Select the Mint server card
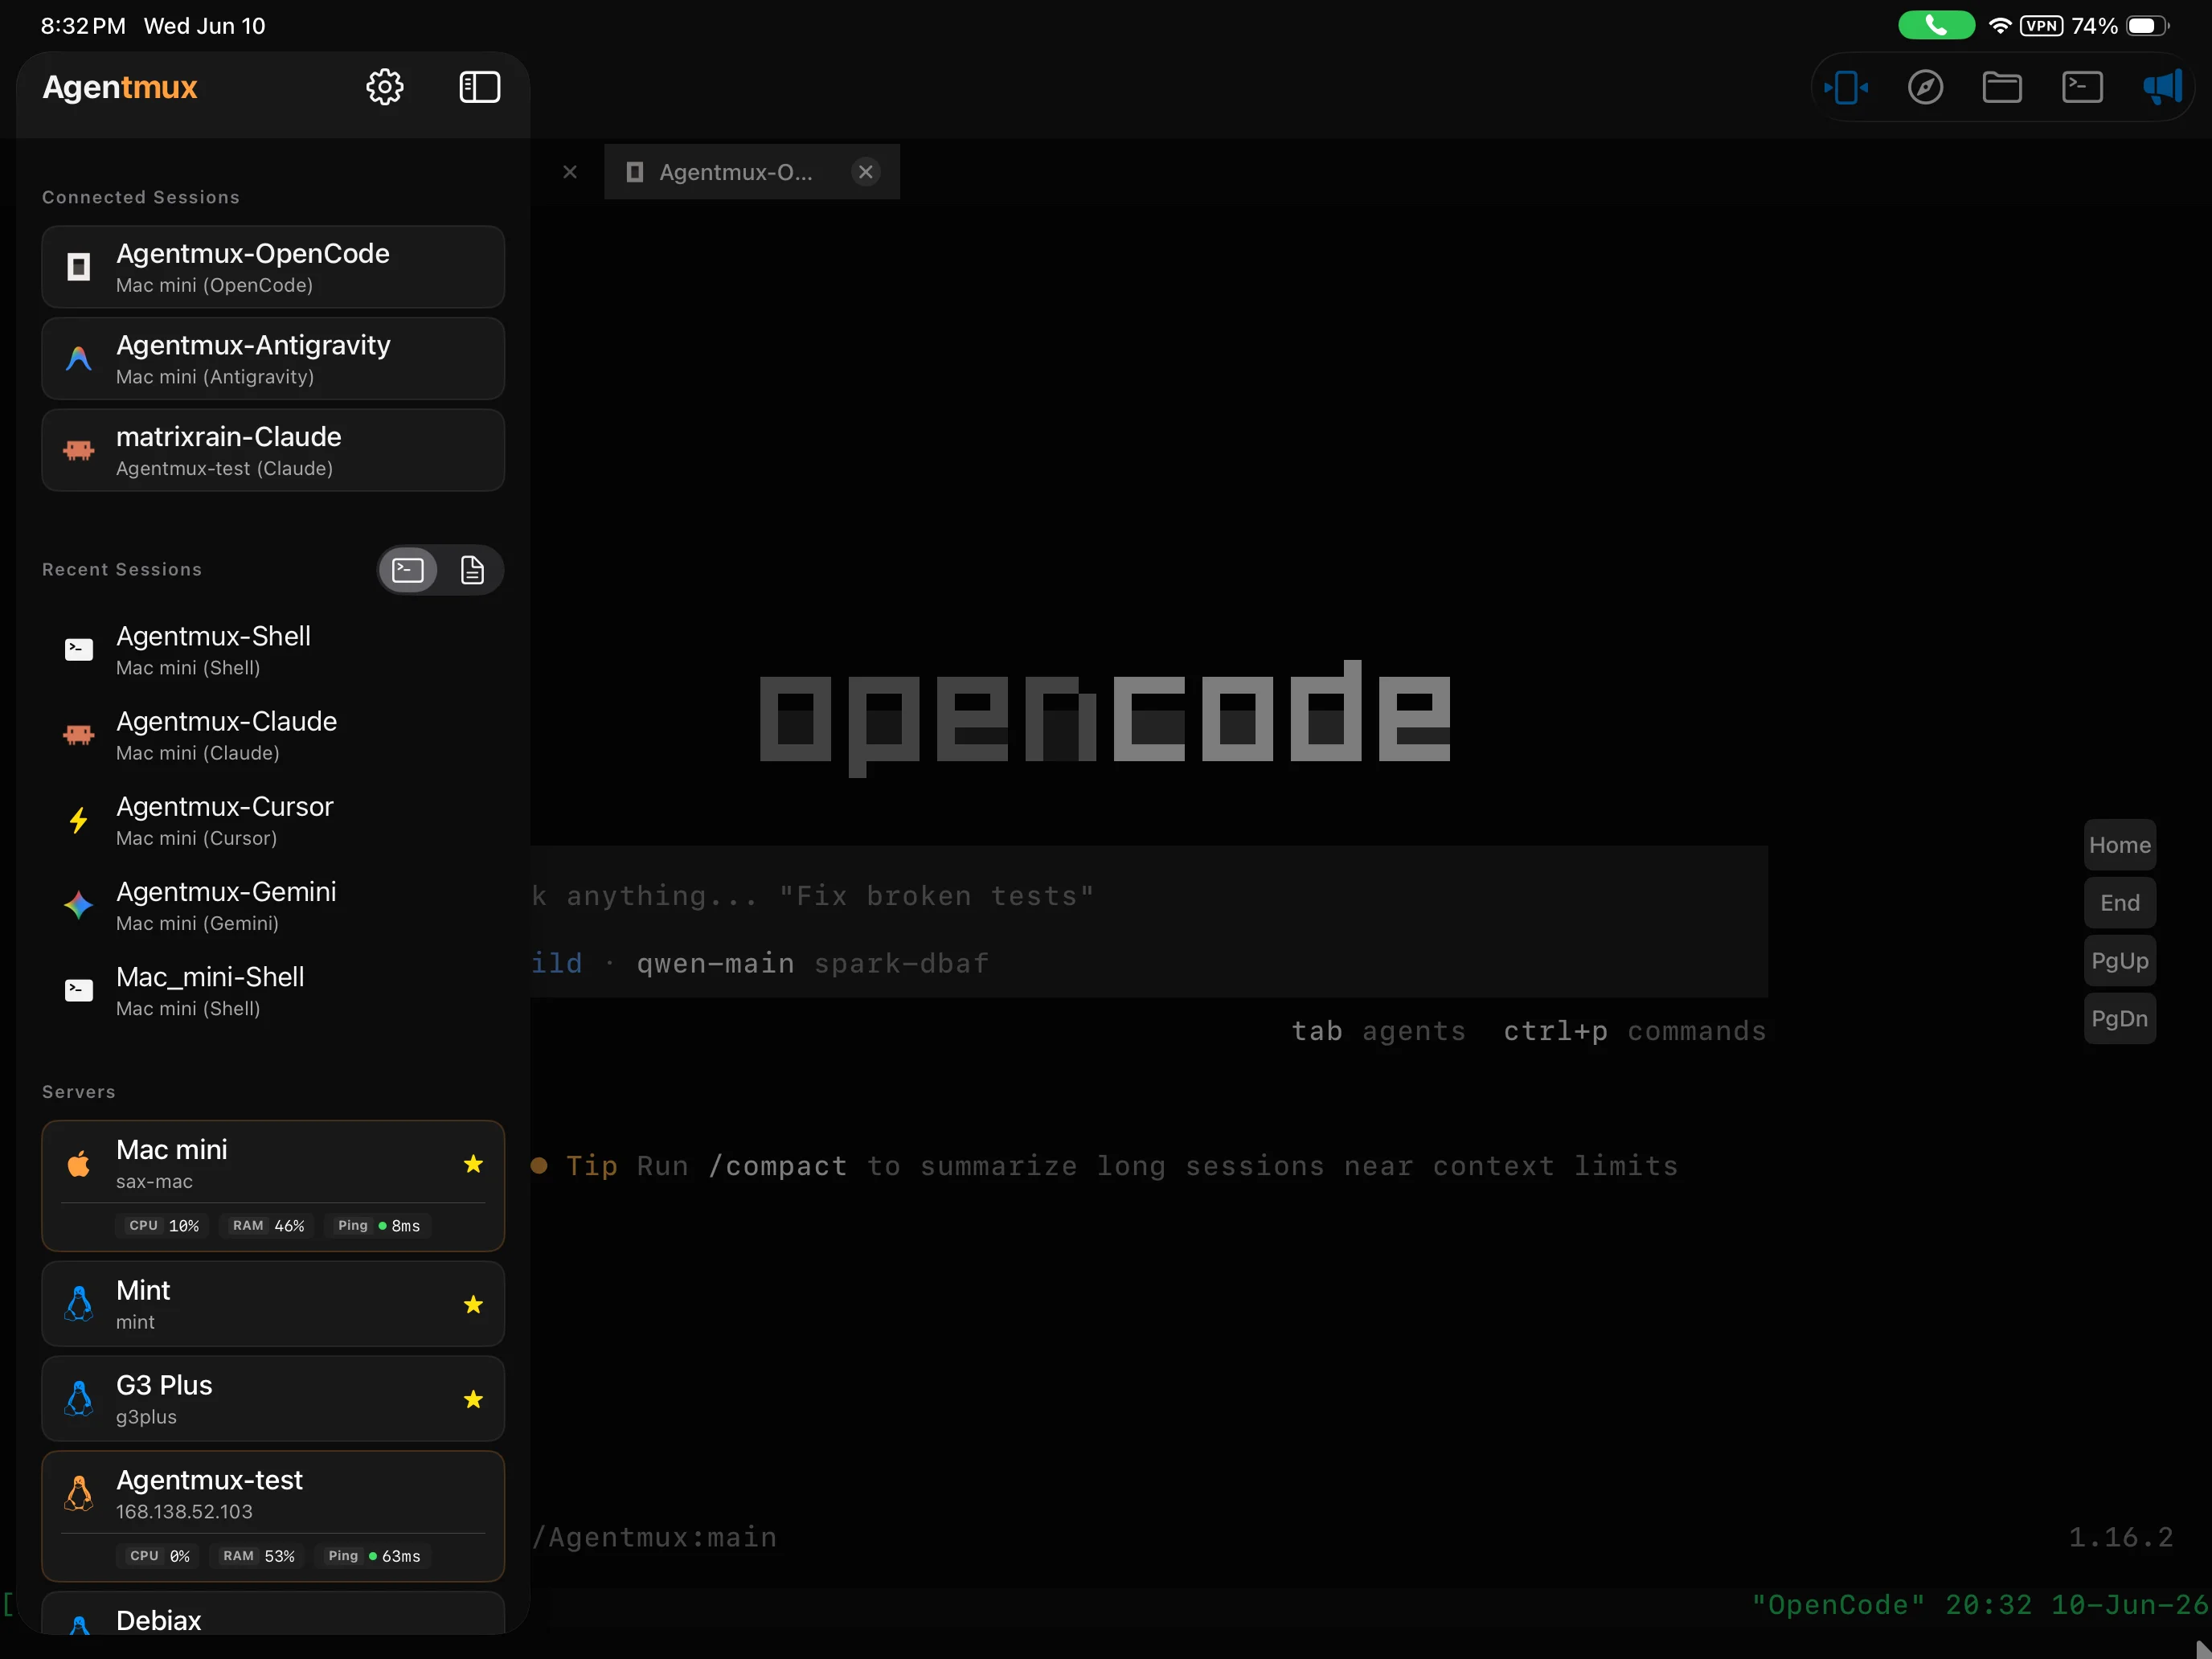 coord(273,1304)
